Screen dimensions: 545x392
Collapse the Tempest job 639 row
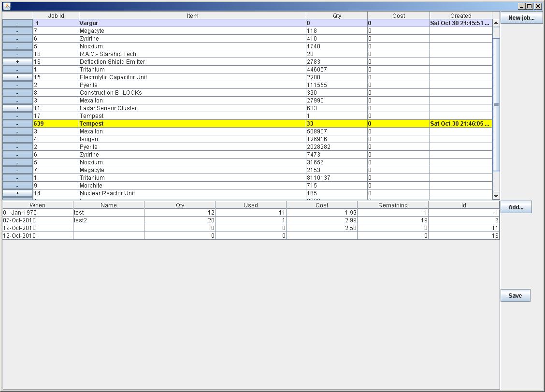coord(17,123)
